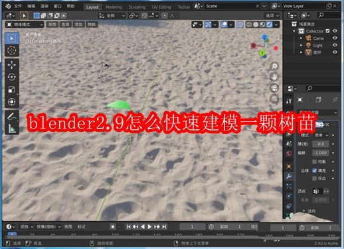
Task: Open the 全局 transform orientation dropdown
Action: coord(112,16)
